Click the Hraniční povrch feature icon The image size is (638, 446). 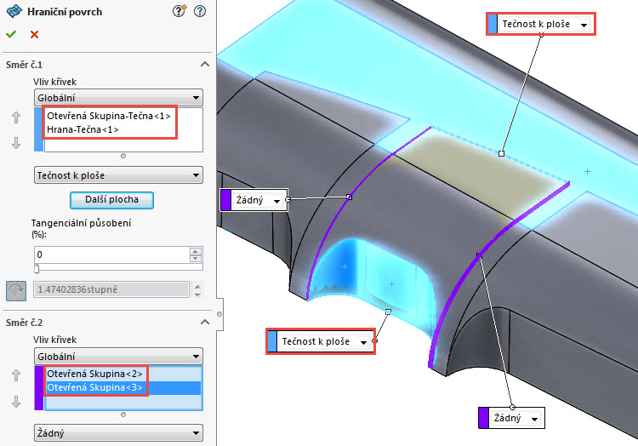click(14, 11)
